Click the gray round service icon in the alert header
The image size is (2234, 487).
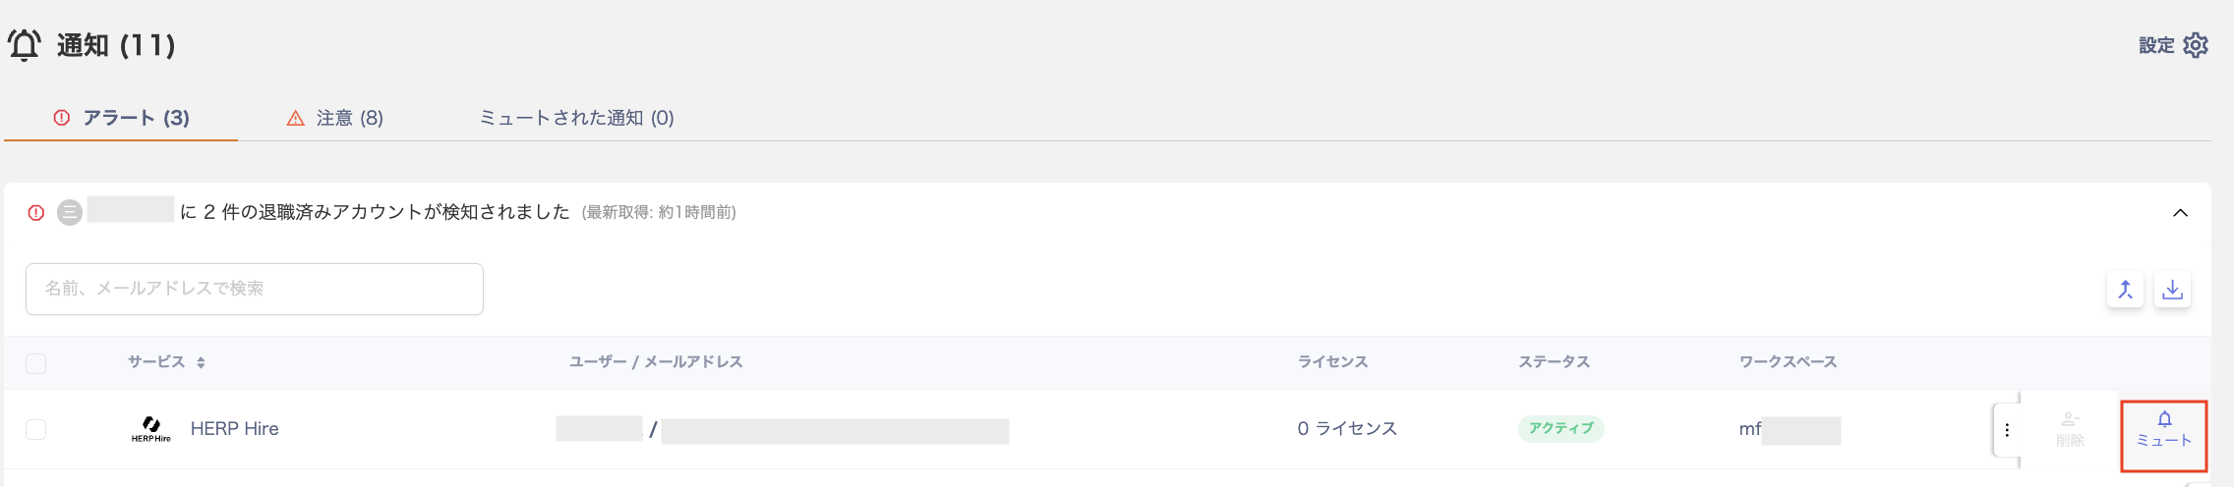pos(70,212)
